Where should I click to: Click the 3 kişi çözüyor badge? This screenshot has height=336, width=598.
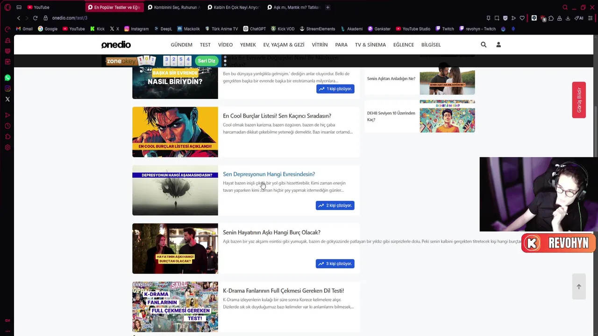tap(335, 264)
